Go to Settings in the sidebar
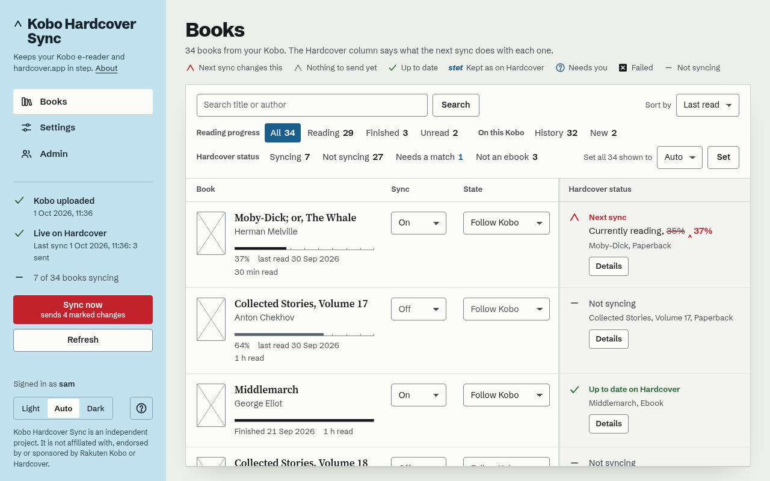This screenshot has width=770, height=481. pyautogui.click(x=83, y=127)
